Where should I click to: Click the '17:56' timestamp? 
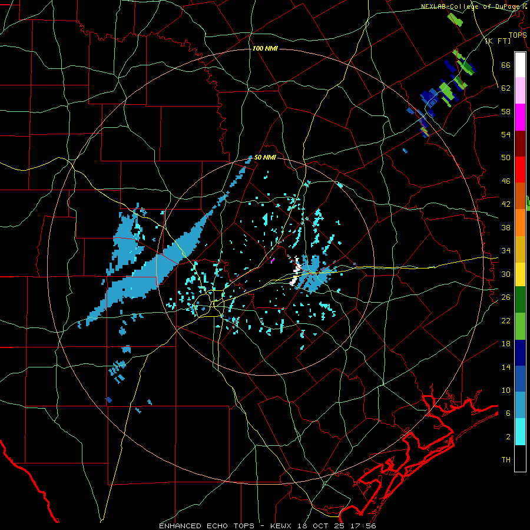[364, 526]
